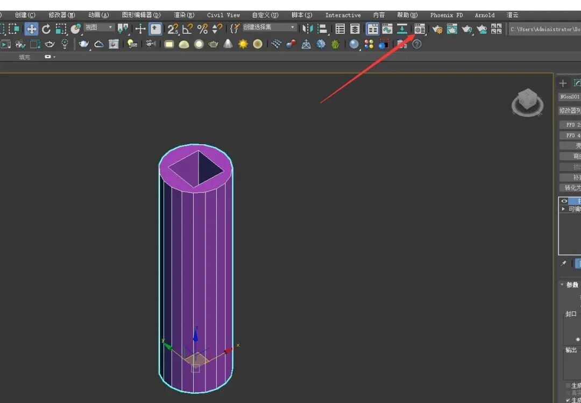The height and width of the screenshot is (403, 581).
Task: Click the plane light icon
Action: (x=169, y=45)
